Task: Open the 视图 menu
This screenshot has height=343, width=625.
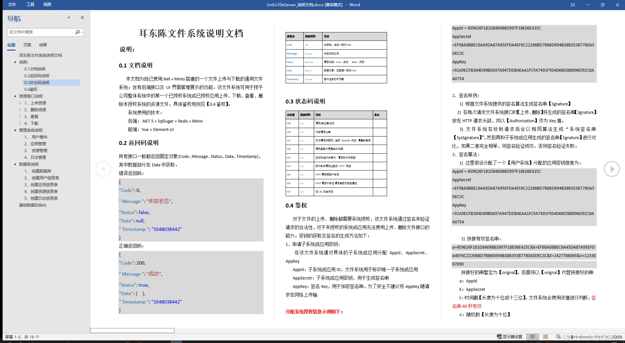Action: pyautogui.click(x=47, y=5)
